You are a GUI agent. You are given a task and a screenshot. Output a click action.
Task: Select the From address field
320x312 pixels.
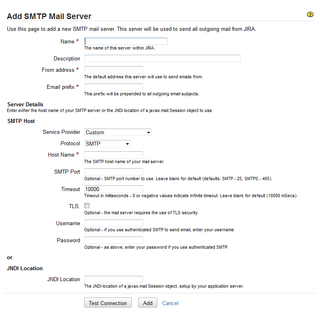[113, 70]
